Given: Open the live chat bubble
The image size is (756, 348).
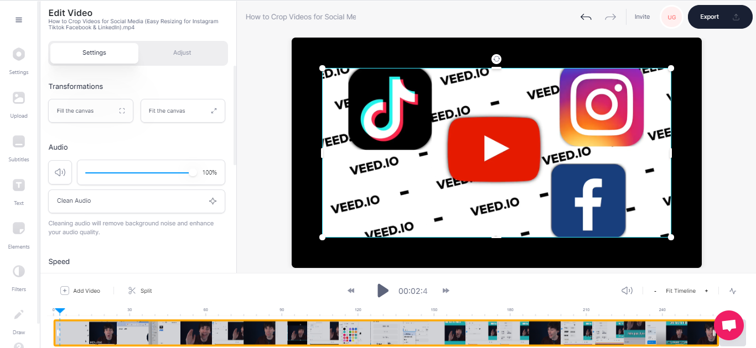Looking at the screenshot, I should (729, 325).
